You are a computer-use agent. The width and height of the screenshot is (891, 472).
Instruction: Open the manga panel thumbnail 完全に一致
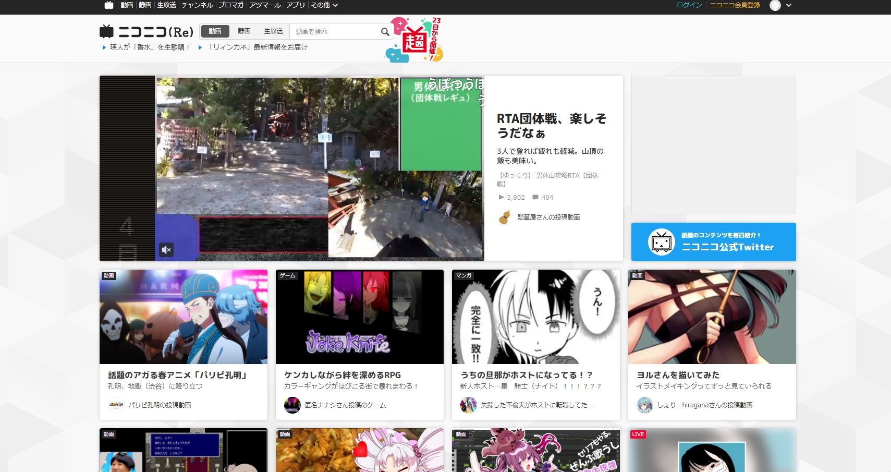coord(536,317)
